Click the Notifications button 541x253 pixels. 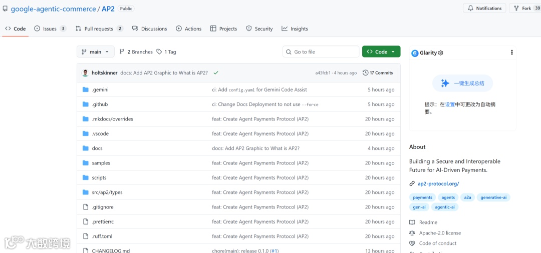pyautogui.click(x=484, y=8)
